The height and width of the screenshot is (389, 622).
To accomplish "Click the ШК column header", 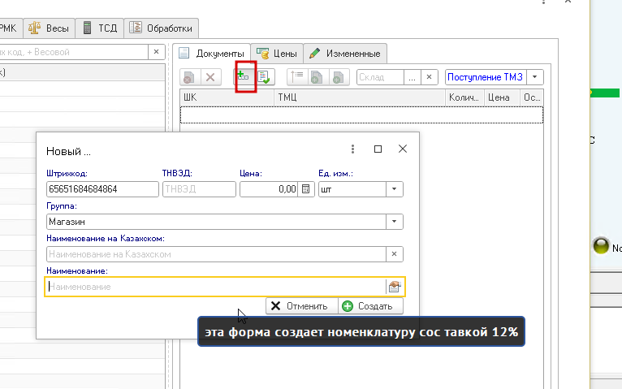I will 227,97.
